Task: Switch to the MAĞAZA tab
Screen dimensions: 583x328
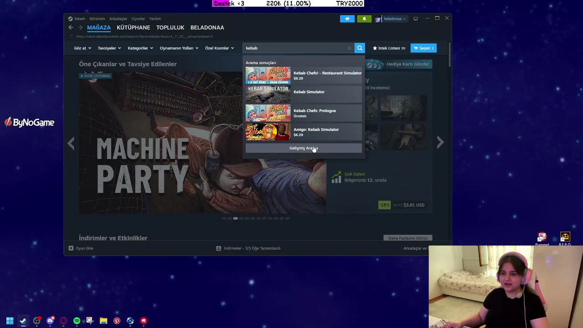Action: [x=99, y=27]
